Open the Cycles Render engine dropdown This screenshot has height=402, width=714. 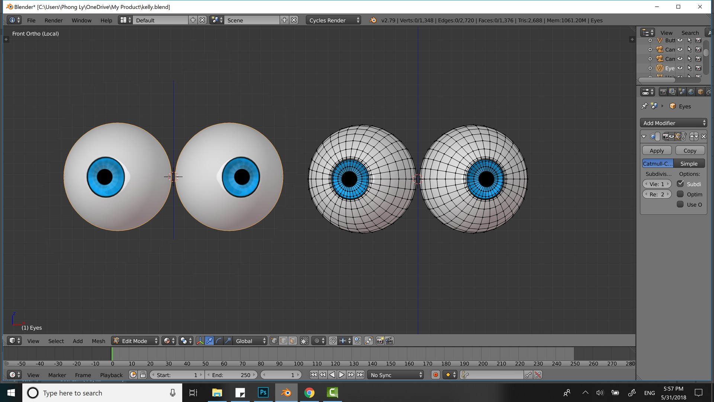(x=334, y=20)
